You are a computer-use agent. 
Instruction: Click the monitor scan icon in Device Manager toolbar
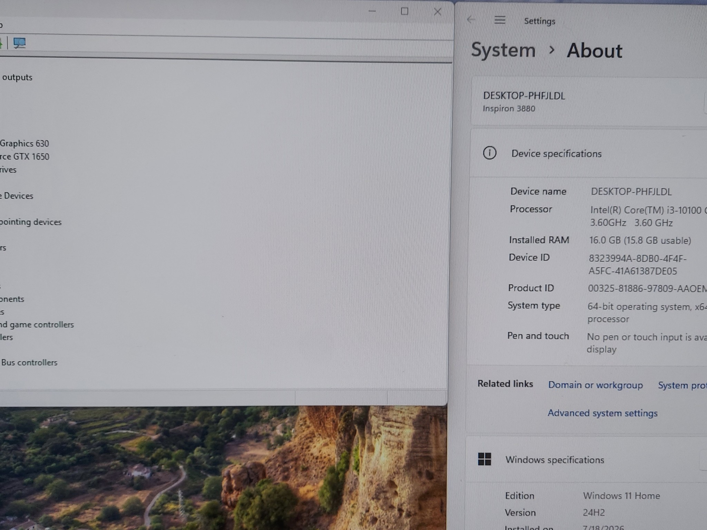click(x=19, y=43)
